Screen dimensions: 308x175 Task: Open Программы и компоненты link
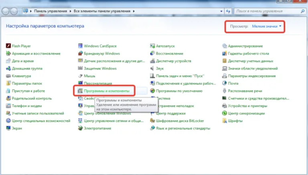click(107, 91)
